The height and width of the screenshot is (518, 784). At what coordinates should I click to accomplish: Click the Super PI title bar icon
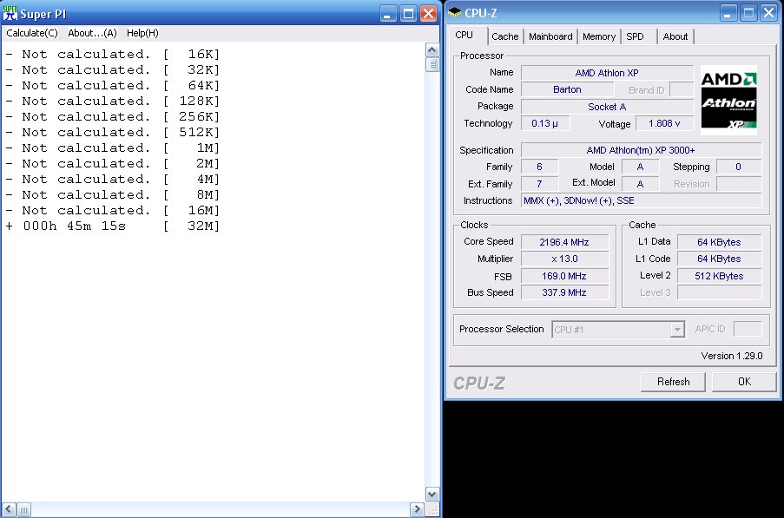(10, 14)
